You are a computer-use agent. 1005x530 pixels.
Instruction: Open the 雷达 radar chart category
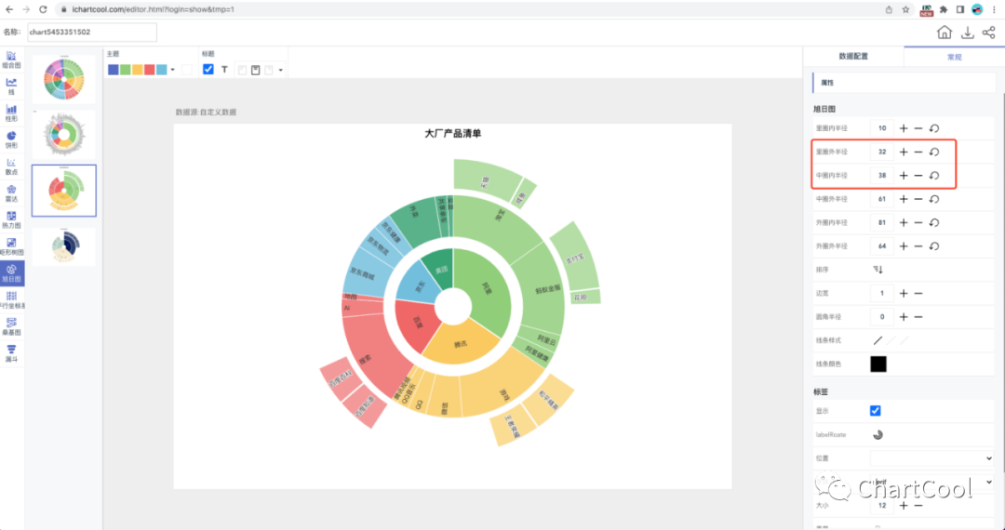[x=11, y=192]
